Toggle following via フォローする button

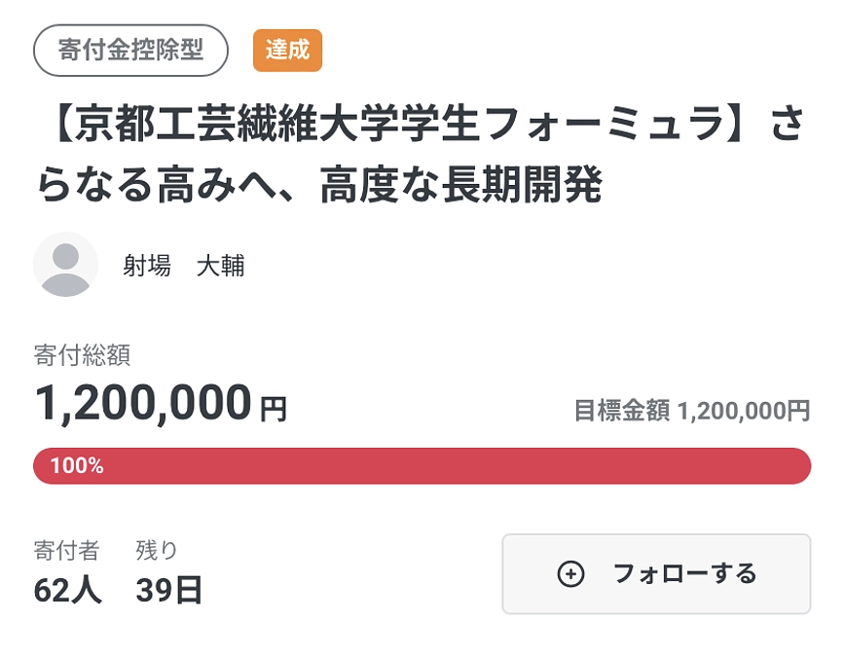[x=655, y=575]
